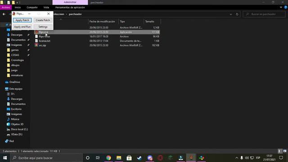
Task: Select the flips.exe file row
Action: click(x=97, y=32)
